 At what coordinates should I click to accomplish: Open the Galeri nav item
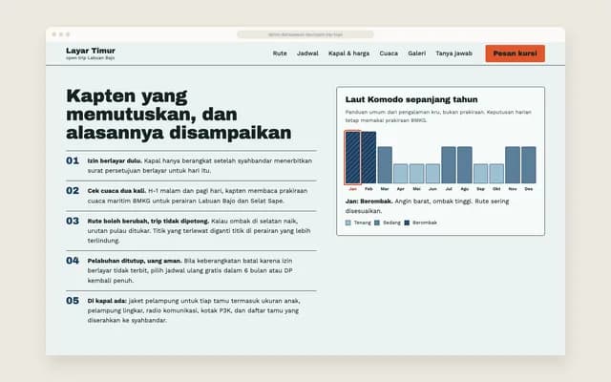[x=416, y=53]
